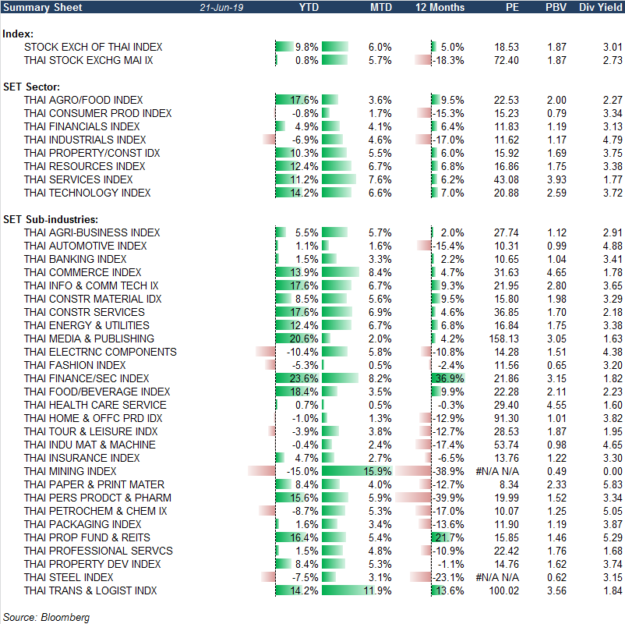Viewport: 625px width, 624px height.
Task: Select THAI PROFESSIONAL SERVCS label
Action: pos(98,551)
